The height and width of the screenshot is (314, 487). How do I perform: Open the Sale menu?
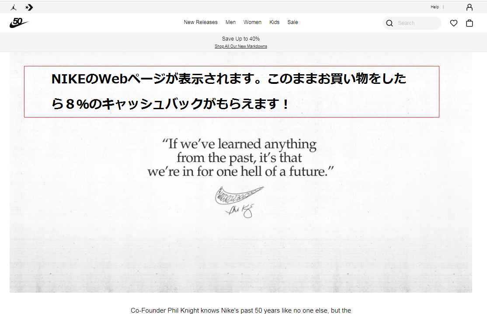coord(292,22)
